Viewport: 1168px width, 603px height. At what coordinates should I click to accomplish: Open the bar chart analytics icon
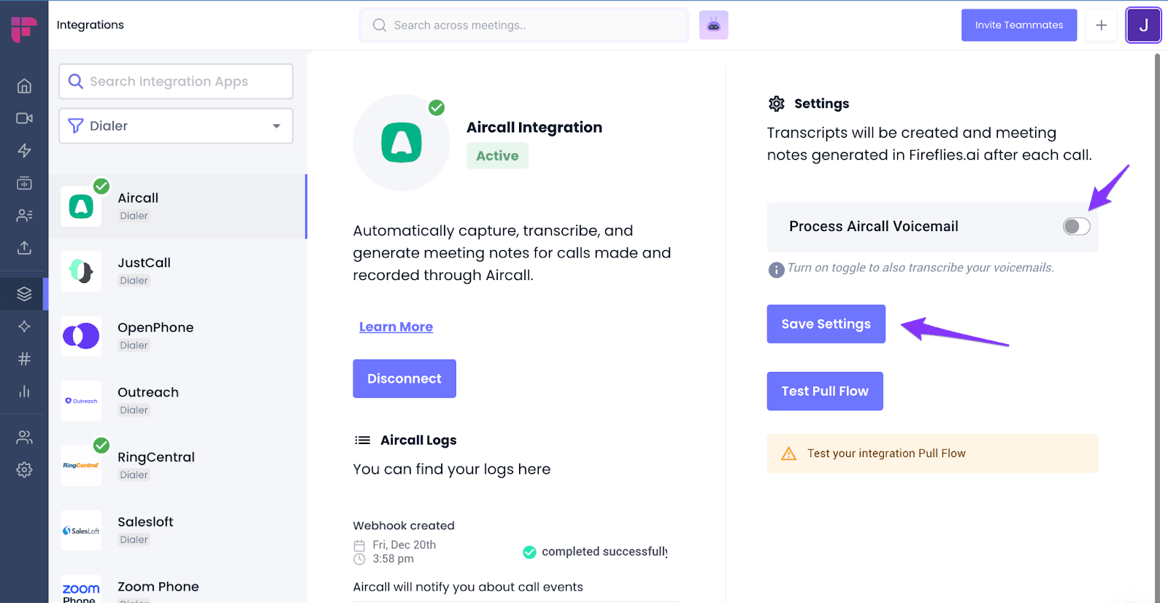click(x=24, y=392)
